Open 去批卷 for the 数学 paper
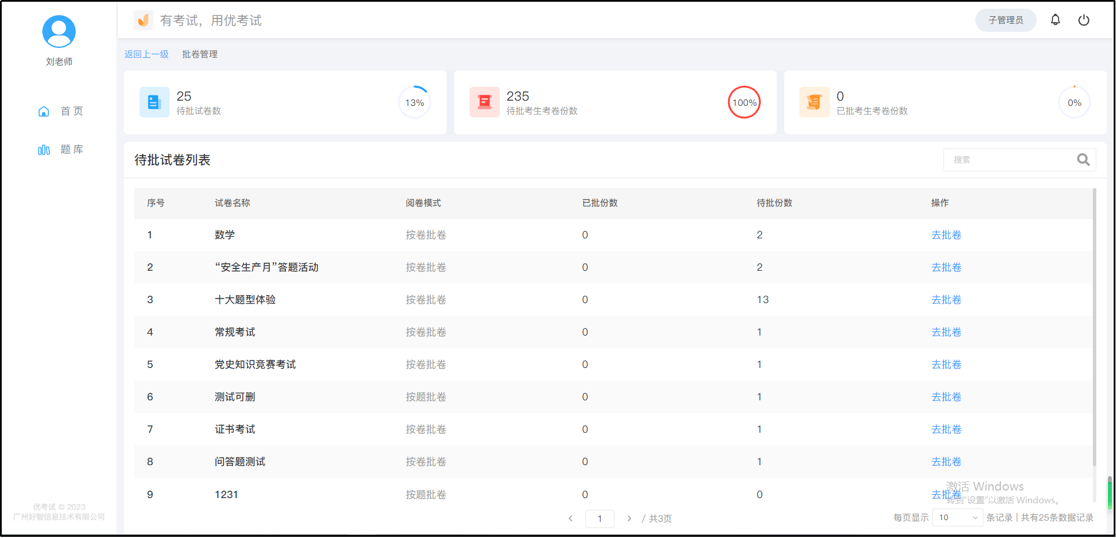The height and width of the screenshot is (538, 1116). pos(946,234)
